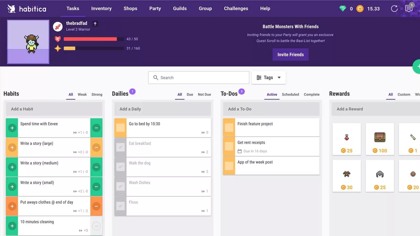Click the Search tasks field
This screenshot has height=236, width=420.
pyautogui.click(x=199, y=78)
